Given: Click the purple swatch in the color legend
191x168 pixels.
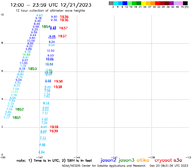Looking at the screenshot, I should tap(171, 3).
